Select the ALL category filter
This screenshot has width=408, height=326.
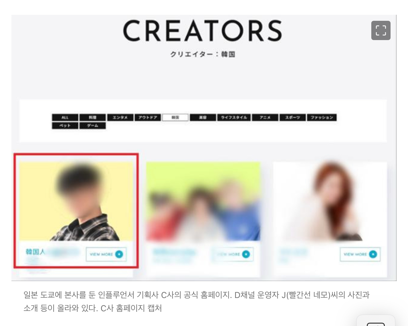(x=65, y=118)
